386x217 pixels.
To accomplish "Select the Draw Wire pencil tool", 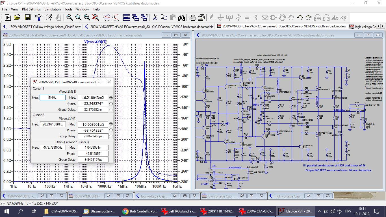I will pos(212,18).
